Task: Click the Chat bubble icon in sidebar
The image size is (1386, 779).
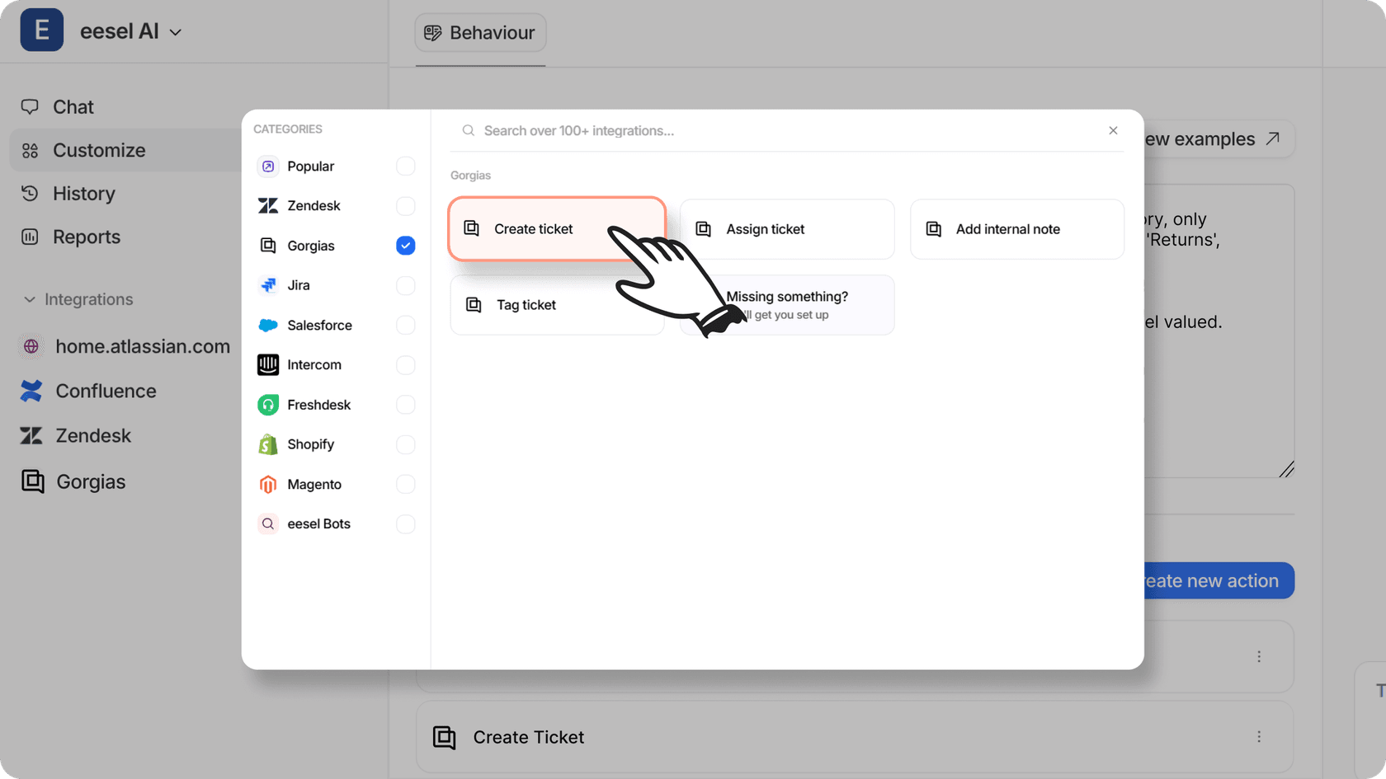Action: tap(30, 107)
